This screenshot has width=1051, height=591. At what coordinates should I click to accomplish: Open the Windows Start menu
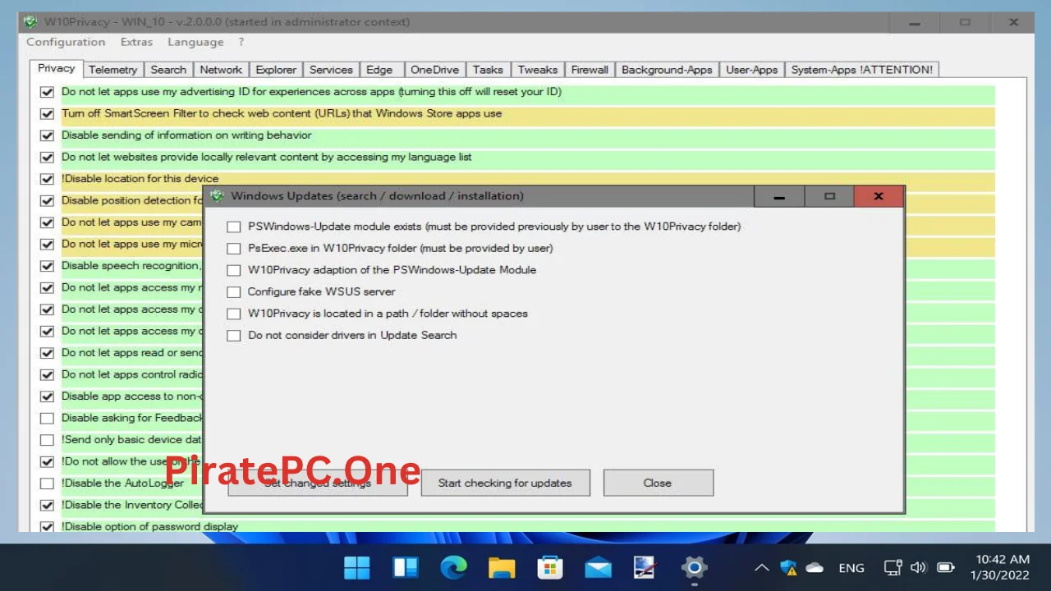click(x=357, y=567)
